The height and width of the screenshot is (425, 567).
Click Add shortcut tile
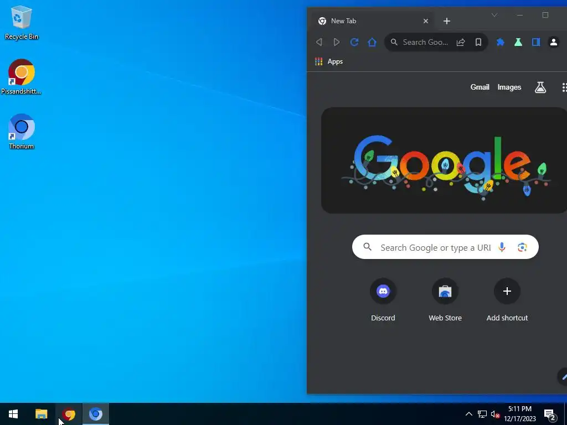[x=507, y=300]
